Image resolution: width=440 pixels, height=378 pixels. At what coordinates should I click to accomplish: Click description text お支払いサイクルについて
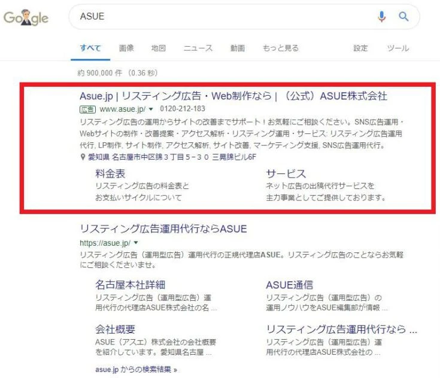(138, 197)
